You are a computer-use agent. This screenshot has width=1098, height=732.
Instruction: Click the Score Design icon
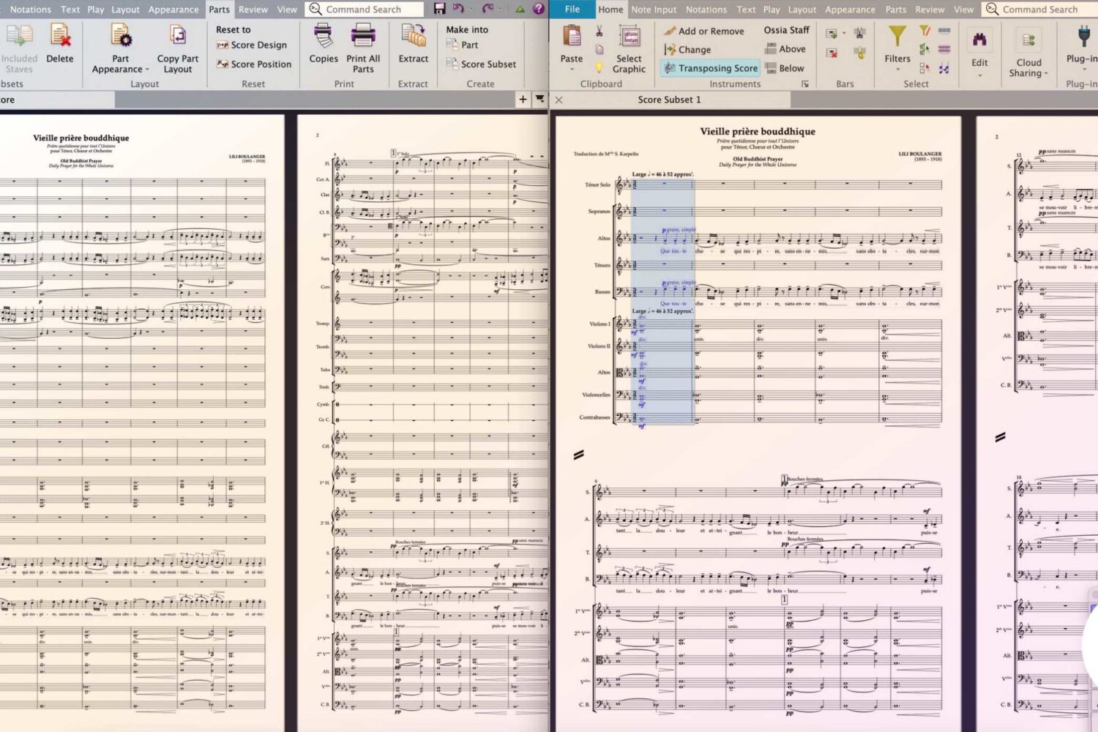click(x=223, y=45)
